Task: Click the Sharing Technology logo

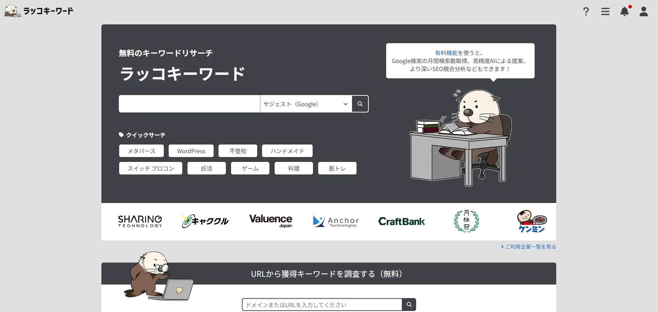Action: click(x=140, y=221)
